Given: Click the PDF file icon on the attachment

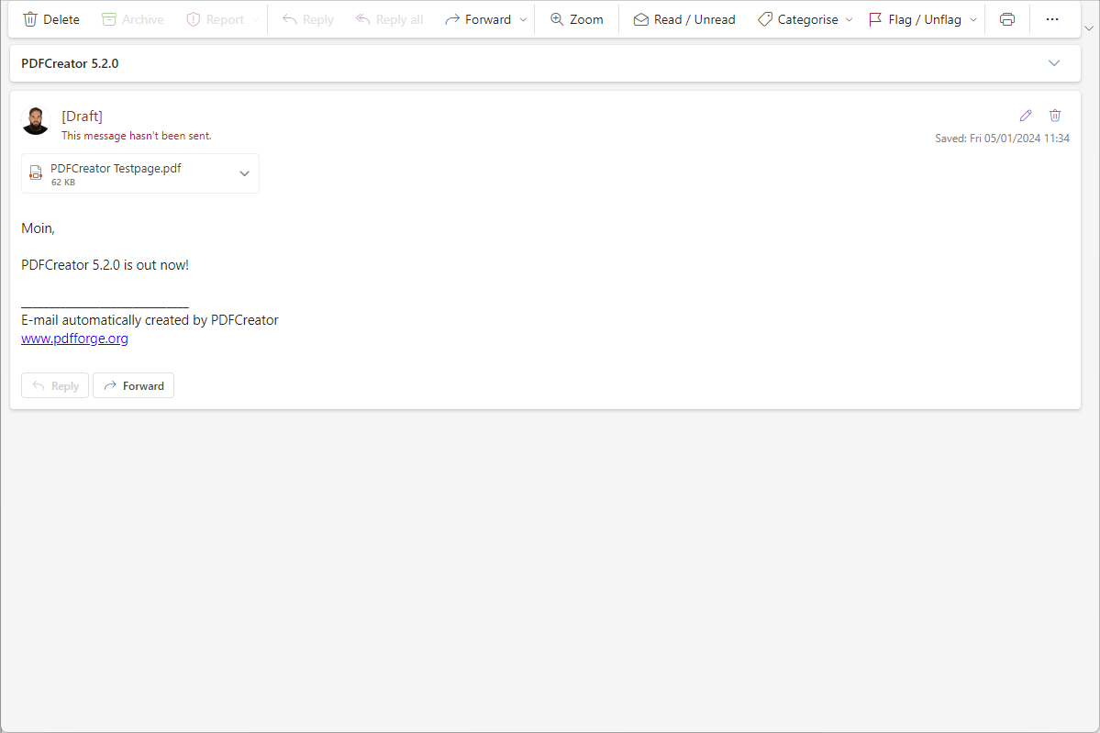Looking at the screenshot, I should 36,173.
